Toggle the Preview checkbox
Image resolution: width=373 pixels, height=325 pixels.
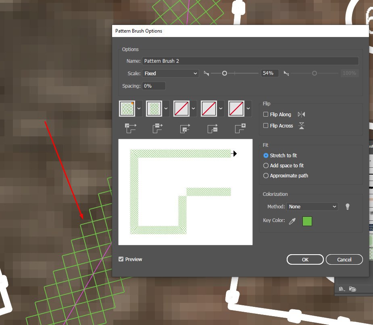pyautogui.click(x=121, y=259)
